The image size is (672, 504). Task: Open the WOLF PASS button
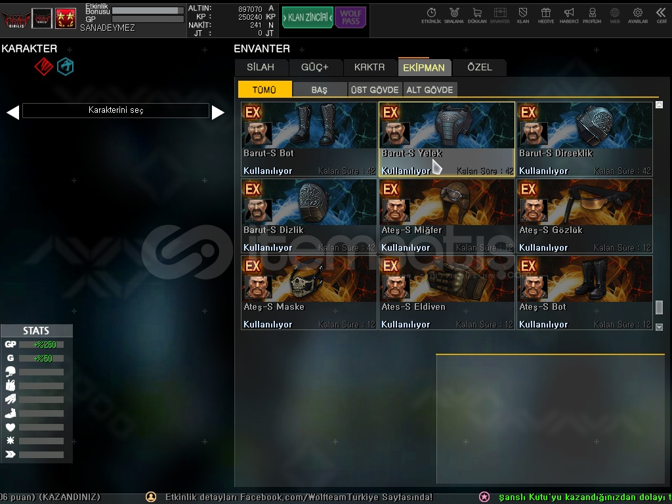(350, 18)
